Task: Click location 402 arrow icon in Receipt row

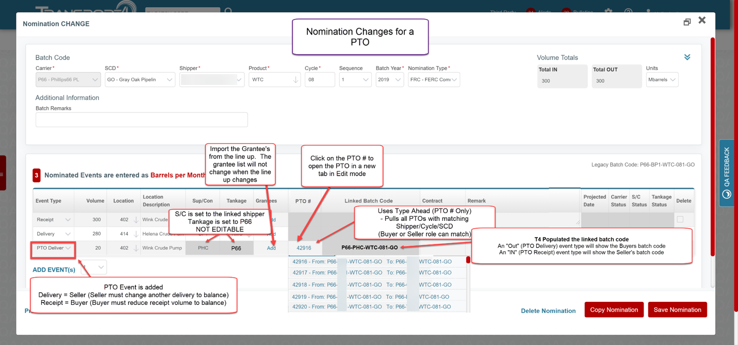Action: [136, 220]
